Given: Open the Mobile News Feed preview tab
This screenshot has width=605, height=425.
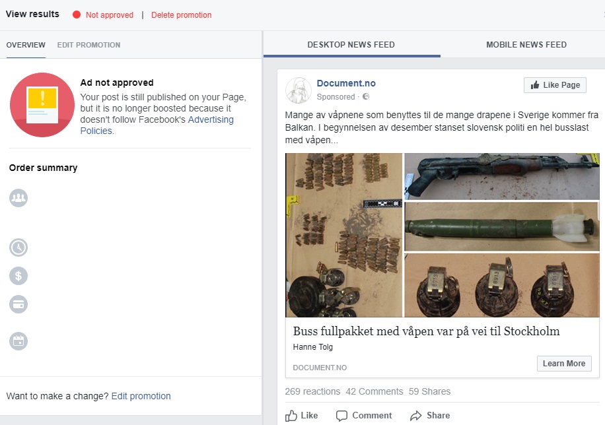Looking at the screenshot, I should tap(526, 45).
